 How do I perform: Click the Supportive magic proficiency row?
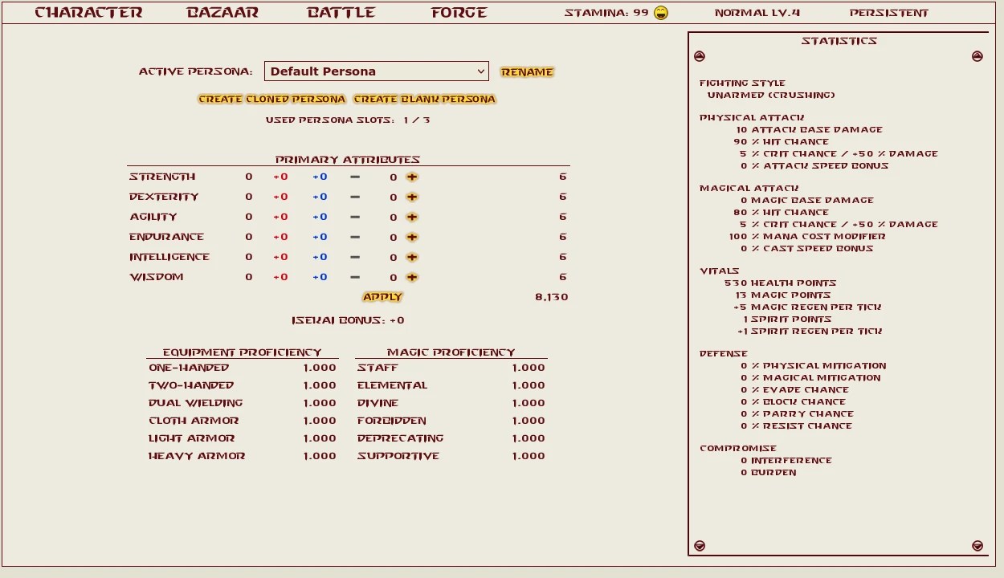coord(451,456)
